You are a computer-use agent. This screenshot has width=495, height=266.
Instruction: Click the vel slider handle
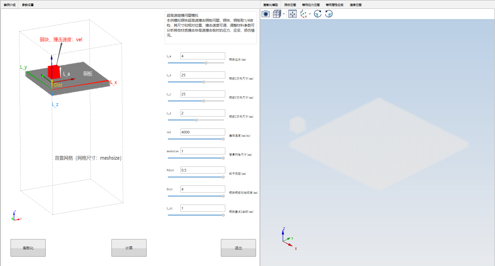223,139
